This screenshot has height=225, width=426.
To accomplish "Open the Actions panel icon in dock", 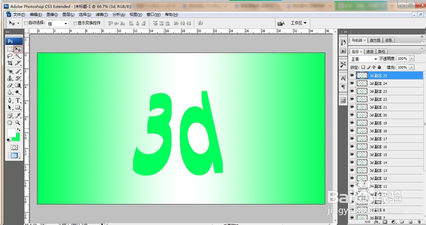I will pos(343,51).
